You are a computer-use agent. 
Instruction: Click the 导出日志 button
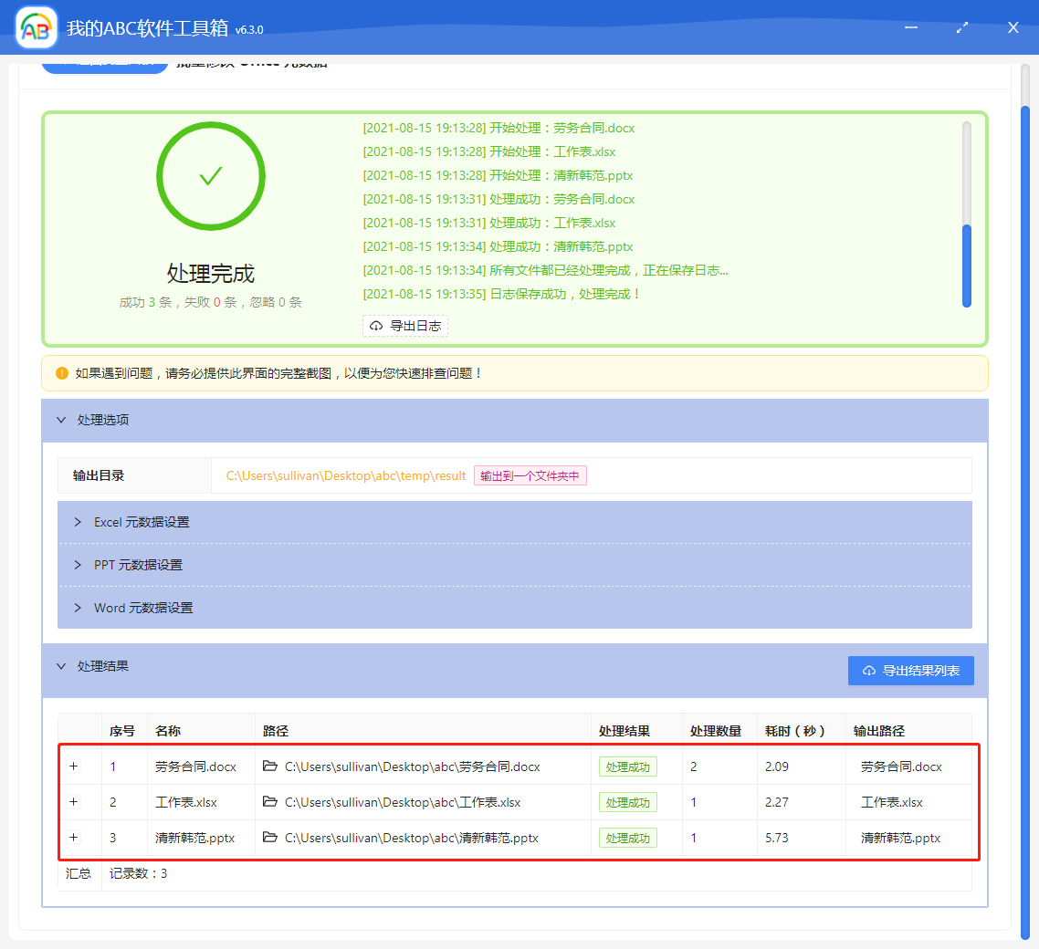click(x=405, y=326)
